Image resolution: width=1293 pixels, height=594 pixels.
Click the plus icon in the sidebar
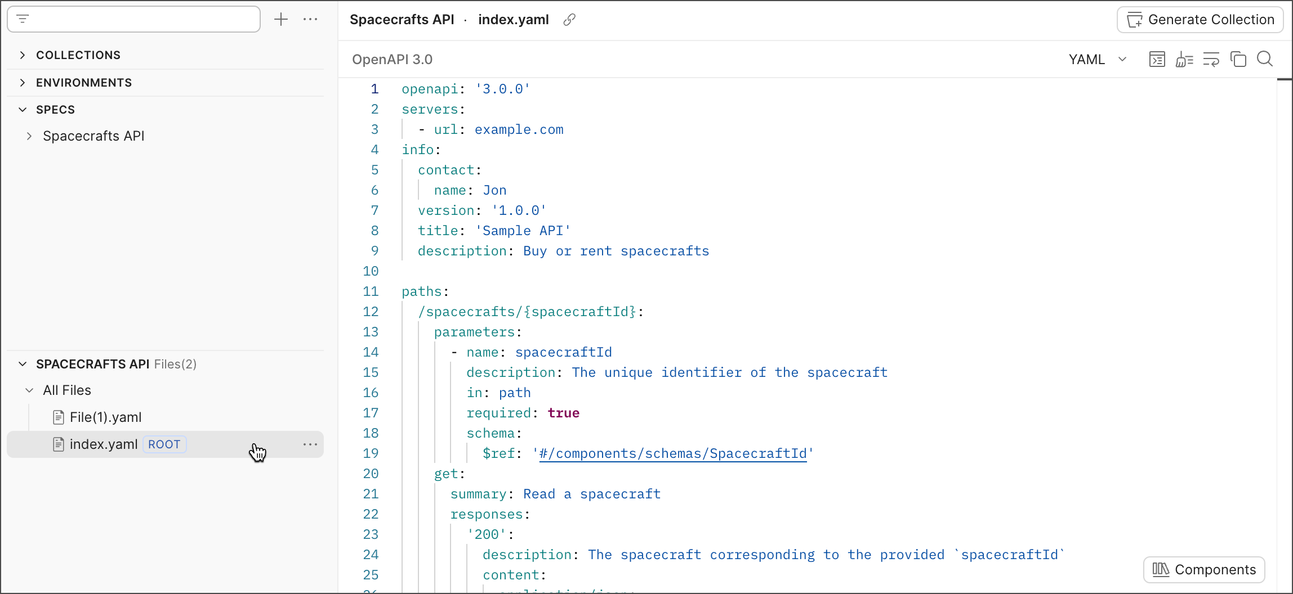point(280,20)
